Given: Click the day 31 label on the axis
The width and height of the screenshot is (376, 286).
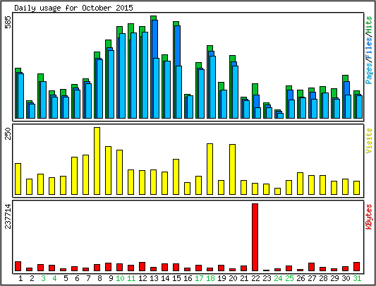Looking at the screenshot, I should pyautogui.click(x=357, y=278).
